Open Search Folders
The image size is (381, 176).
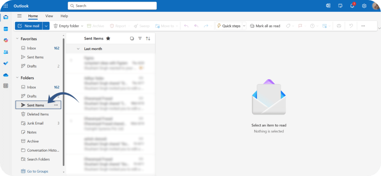click(38, 159)
